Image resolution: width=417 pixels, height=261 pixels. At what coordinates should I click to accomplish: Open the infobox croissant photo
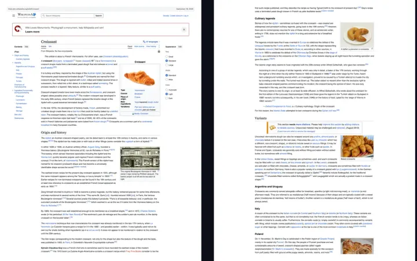point(140,77)
